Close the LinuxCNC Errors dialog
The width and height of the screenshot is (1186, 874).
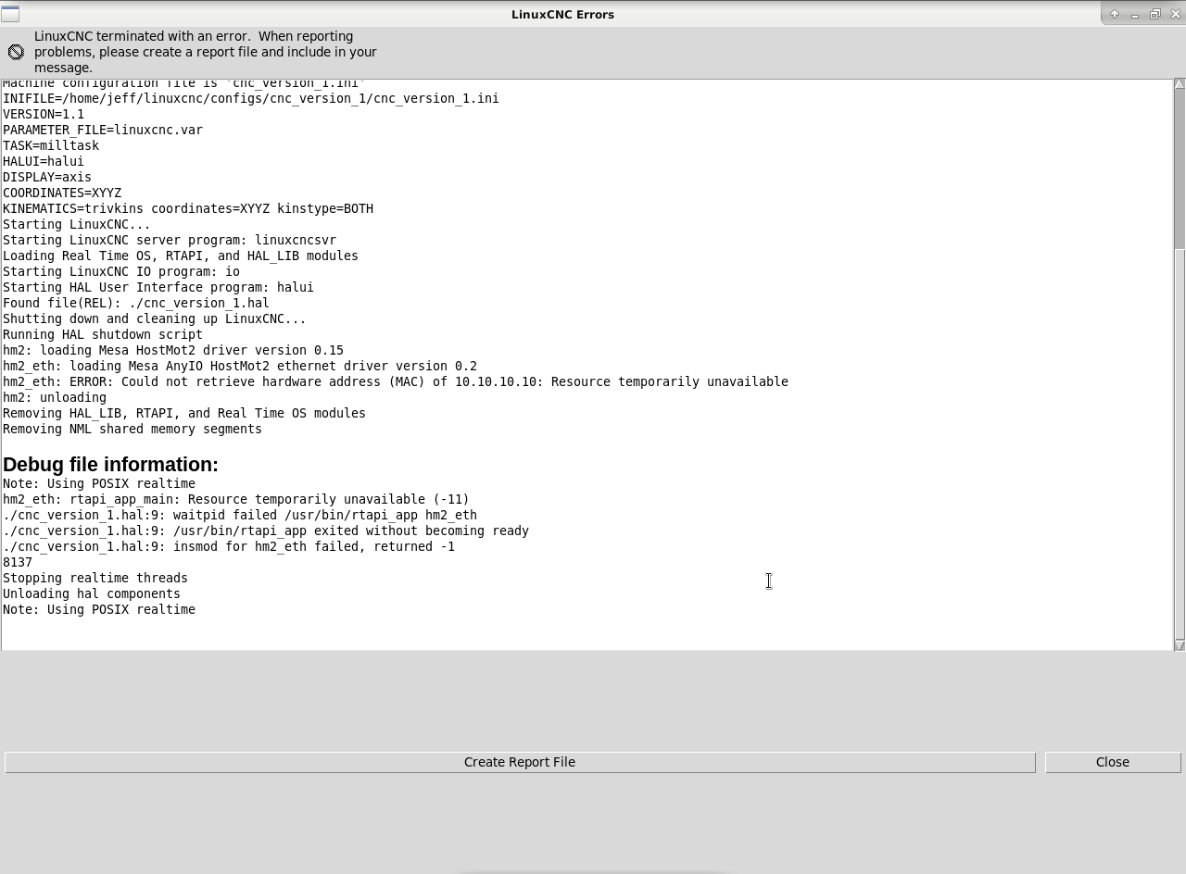[x=1113, y=762]
